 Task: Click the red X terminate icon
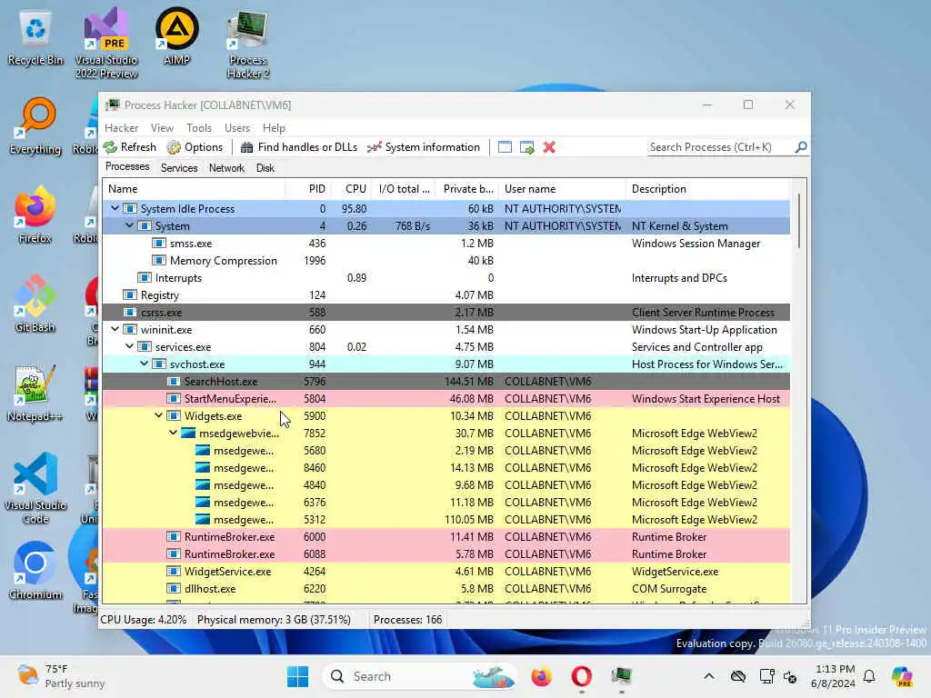tap(549, 147)
